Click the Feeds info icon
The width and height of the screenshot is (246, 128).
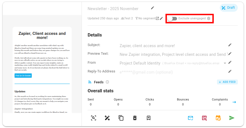[107, 82]
